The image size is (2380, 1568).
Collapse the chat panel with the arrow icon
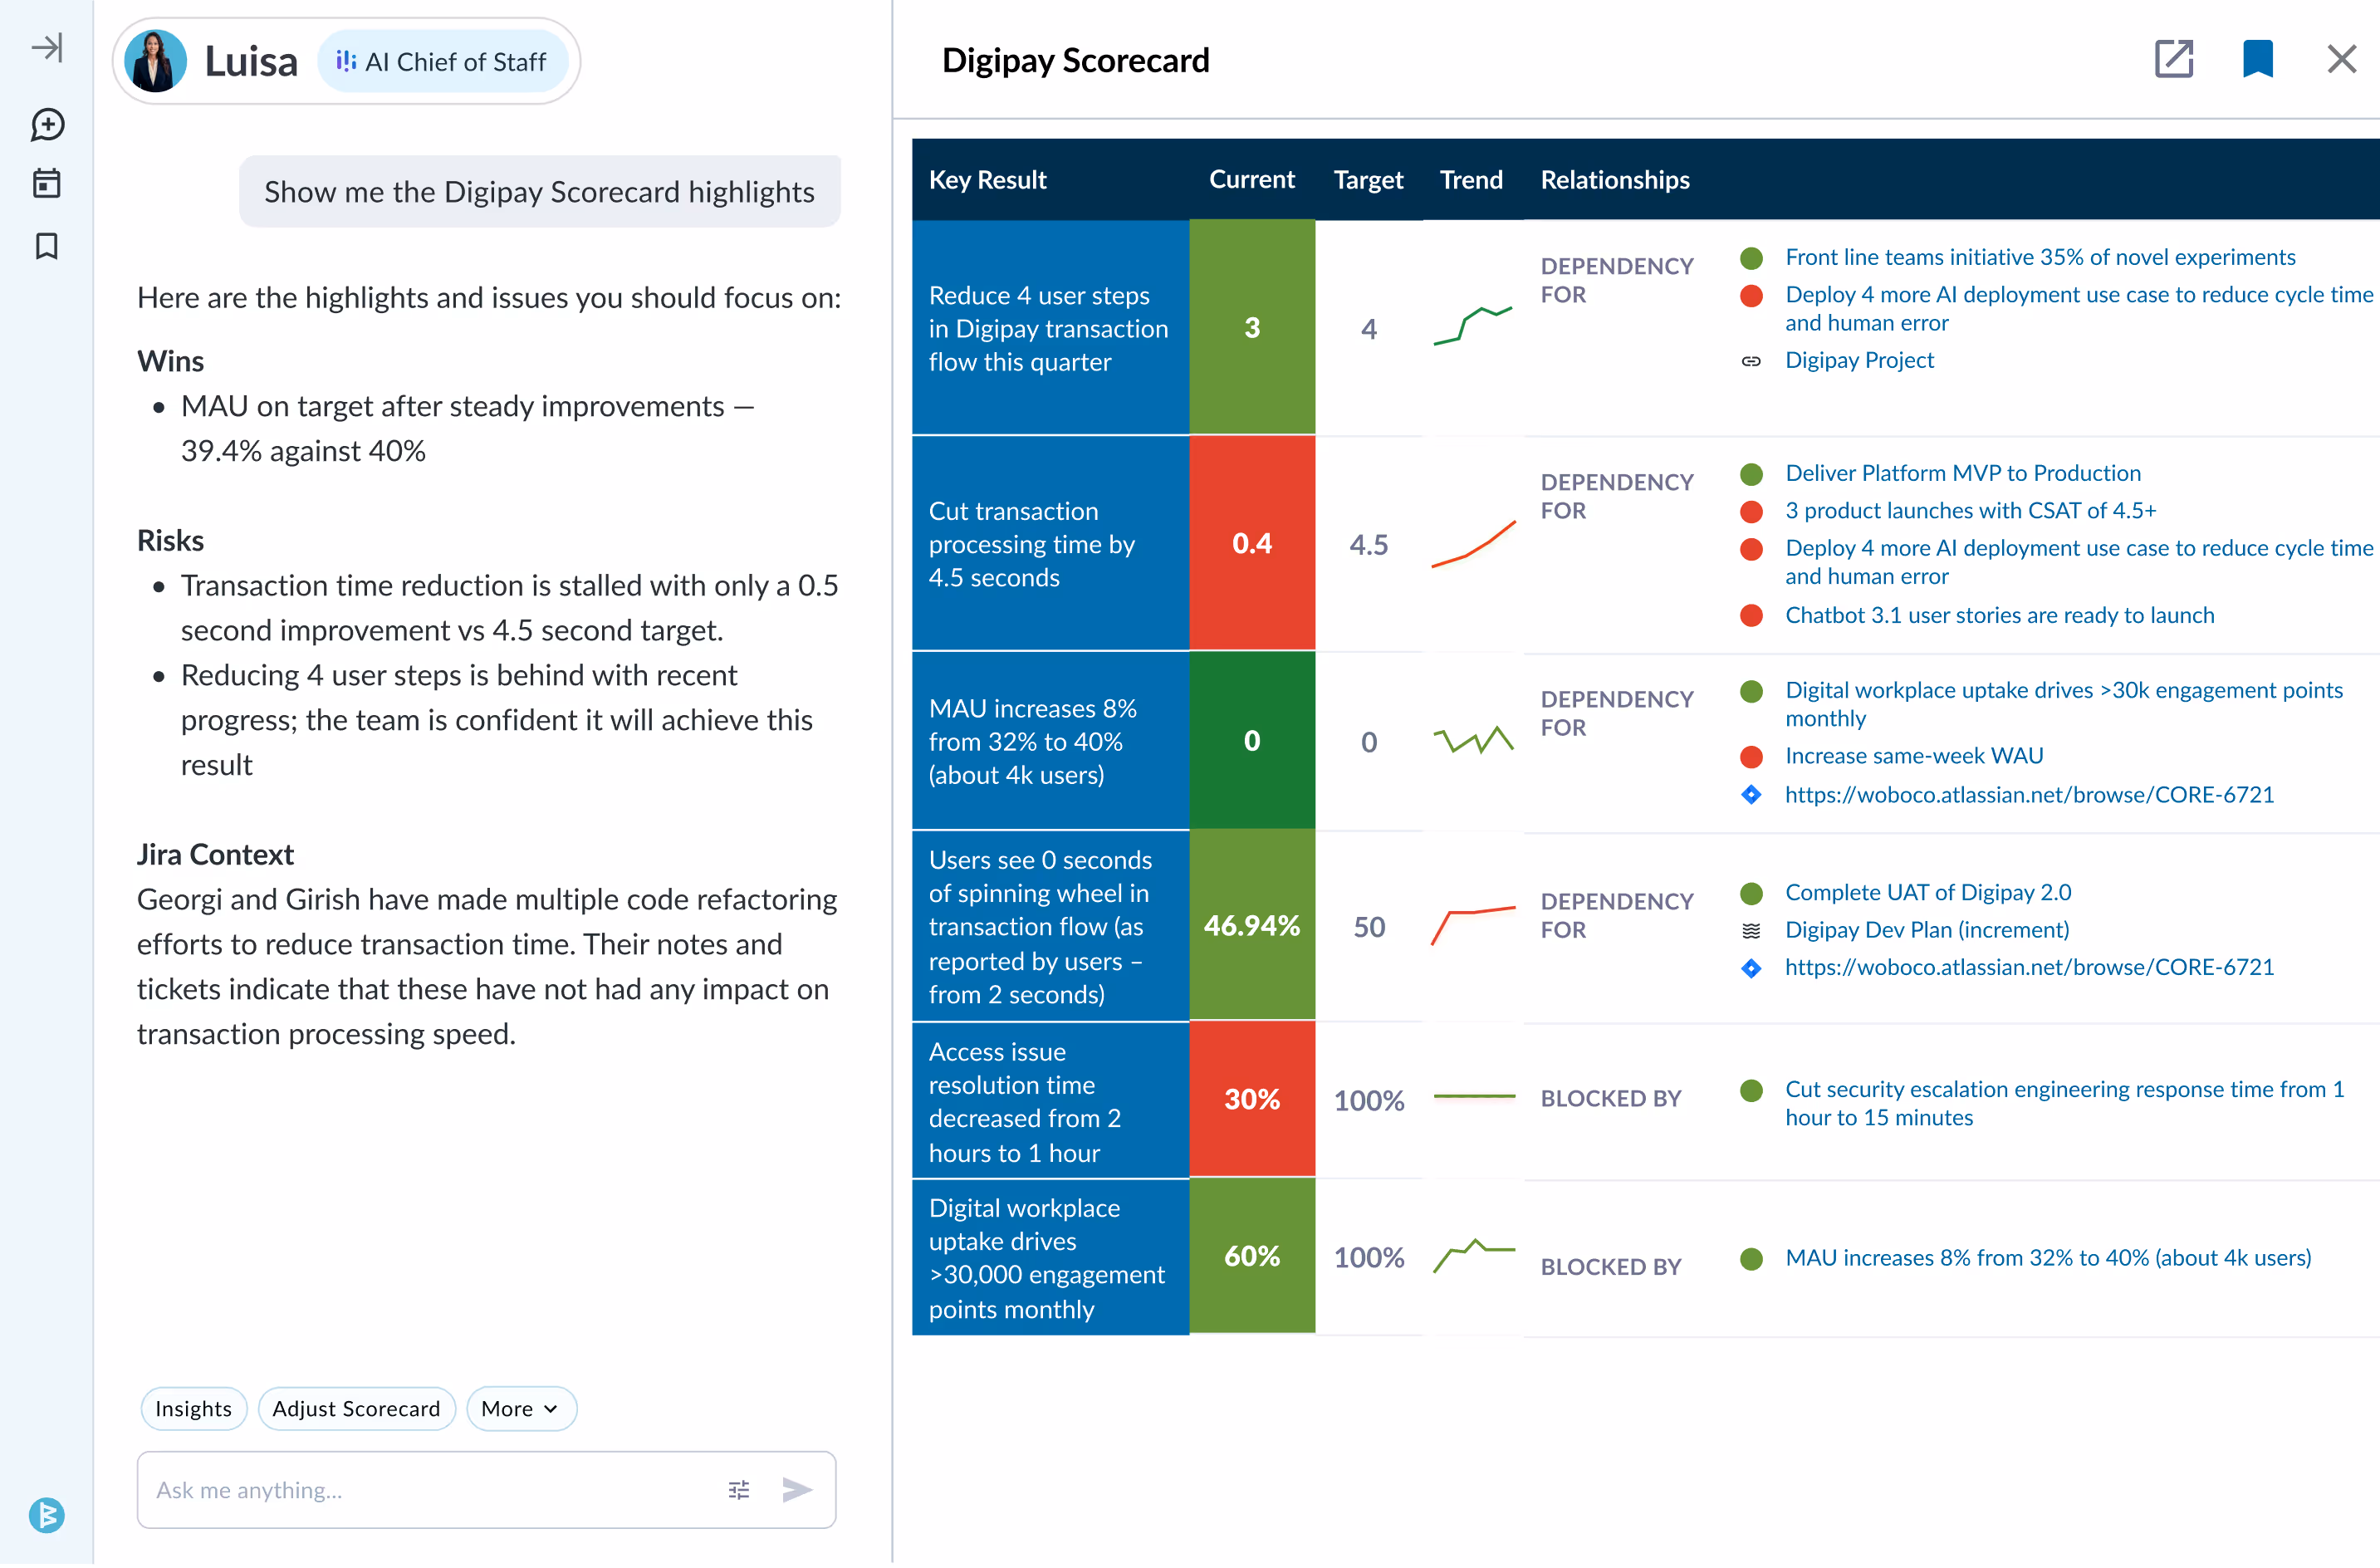(x=46, y=47)
